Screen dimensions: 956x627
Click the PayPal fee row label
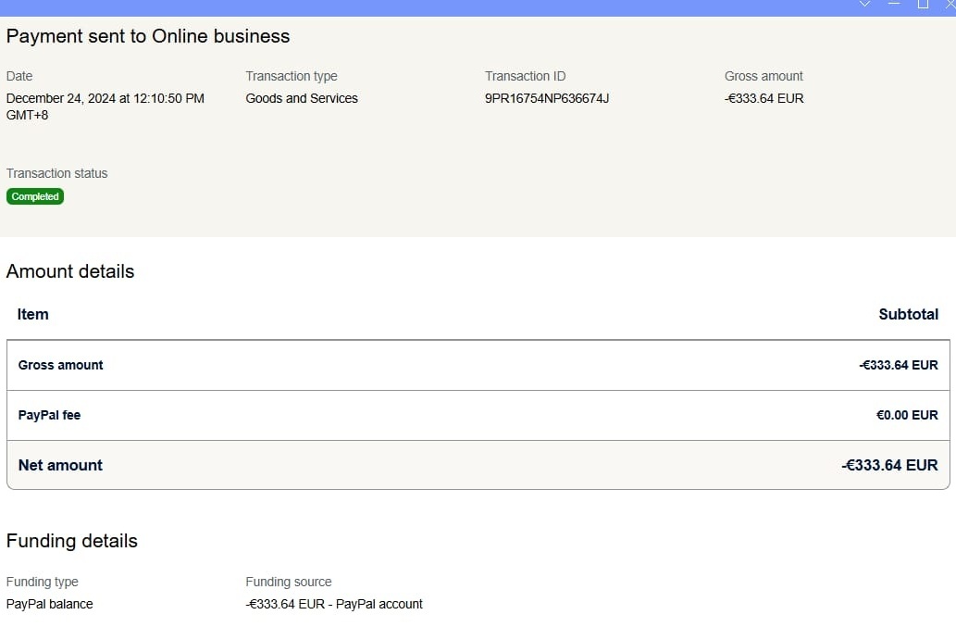click(x=49, y=415)
